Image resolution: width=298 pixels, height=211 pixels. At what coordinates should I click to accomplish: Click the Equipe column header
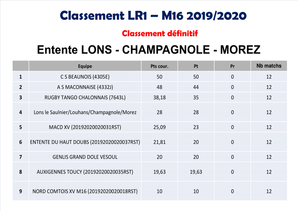85,66
